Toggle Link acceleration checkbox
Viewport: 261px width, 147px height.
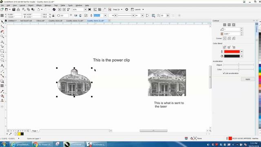224,73
